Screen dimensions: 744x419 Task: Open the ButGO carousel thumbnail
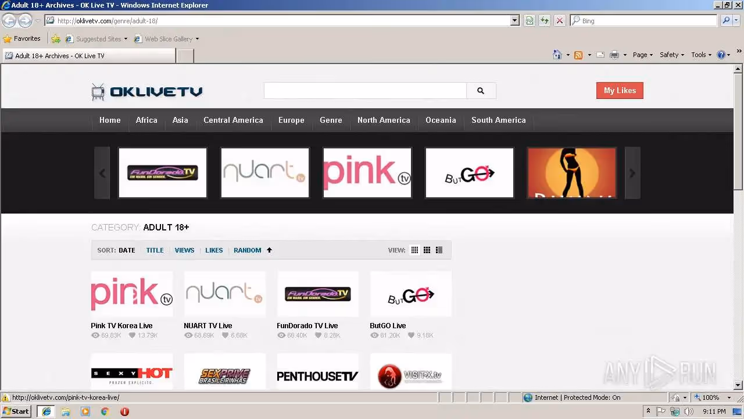pos(470,173)
